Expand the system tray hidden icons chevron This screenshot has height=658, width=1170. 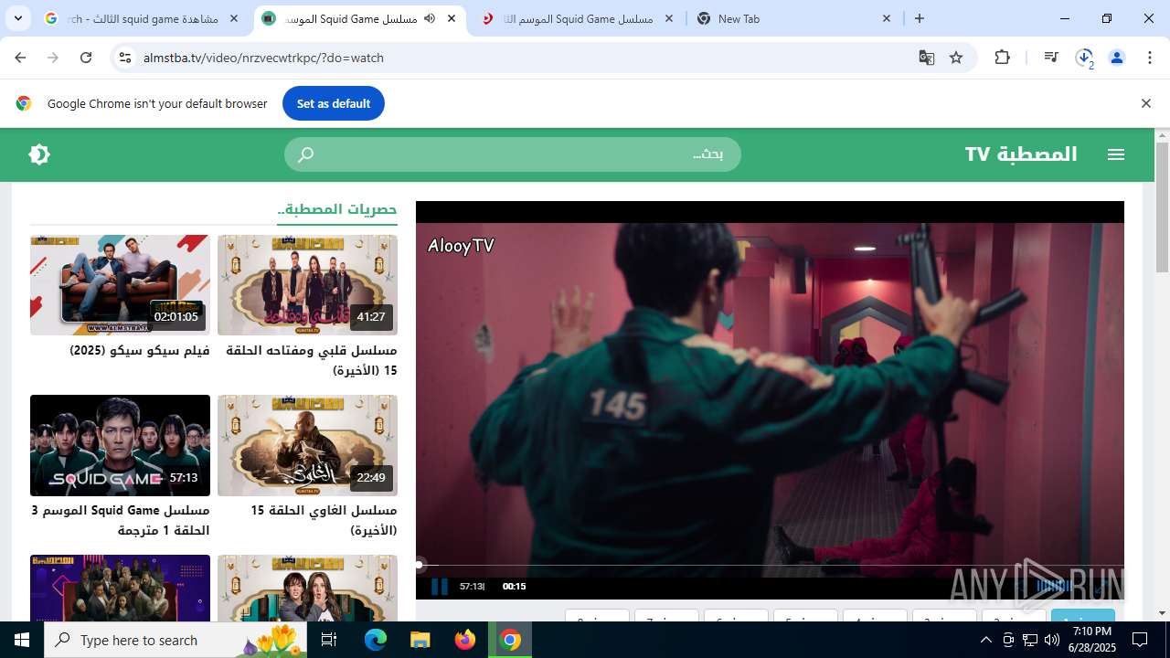[985, 640]
